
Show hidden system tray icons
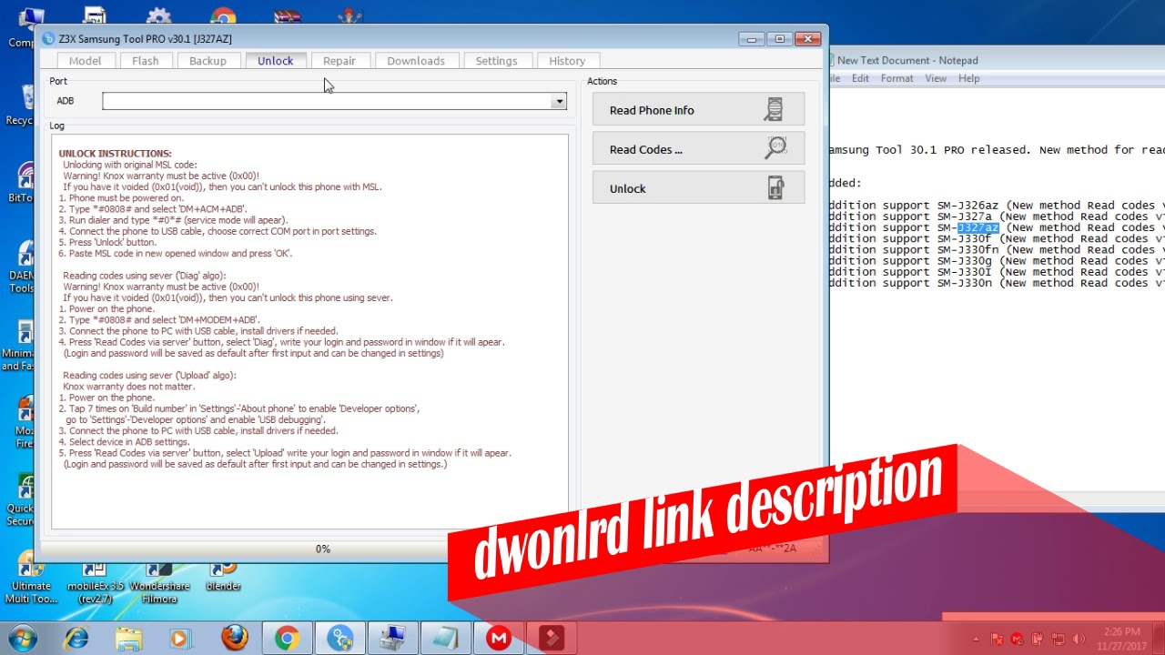975,640
